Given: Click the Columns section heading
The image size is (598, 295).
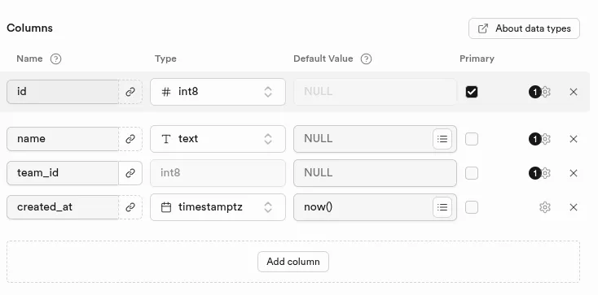Looking at the screenshot, I should coord(30,28).
